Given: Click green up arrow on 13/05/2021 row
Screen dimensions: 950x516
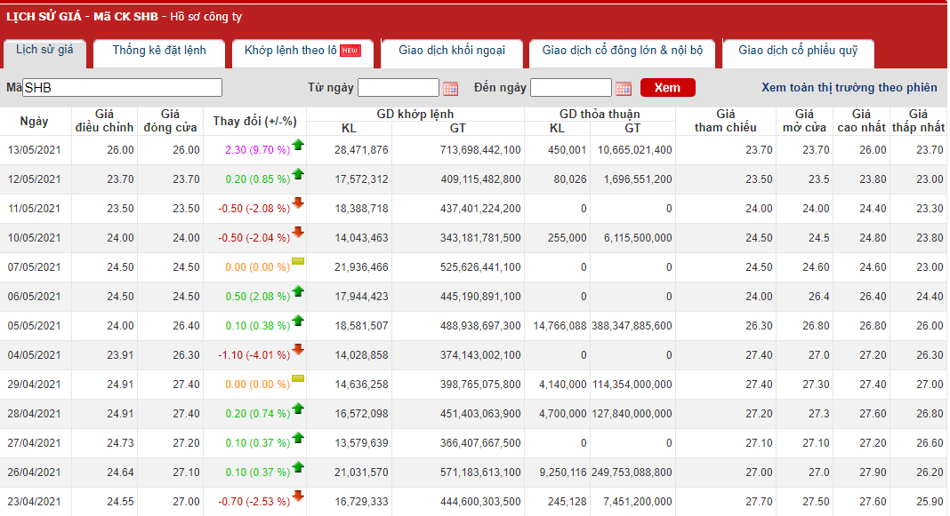Looking at the screenshot, I should (298, 145).
